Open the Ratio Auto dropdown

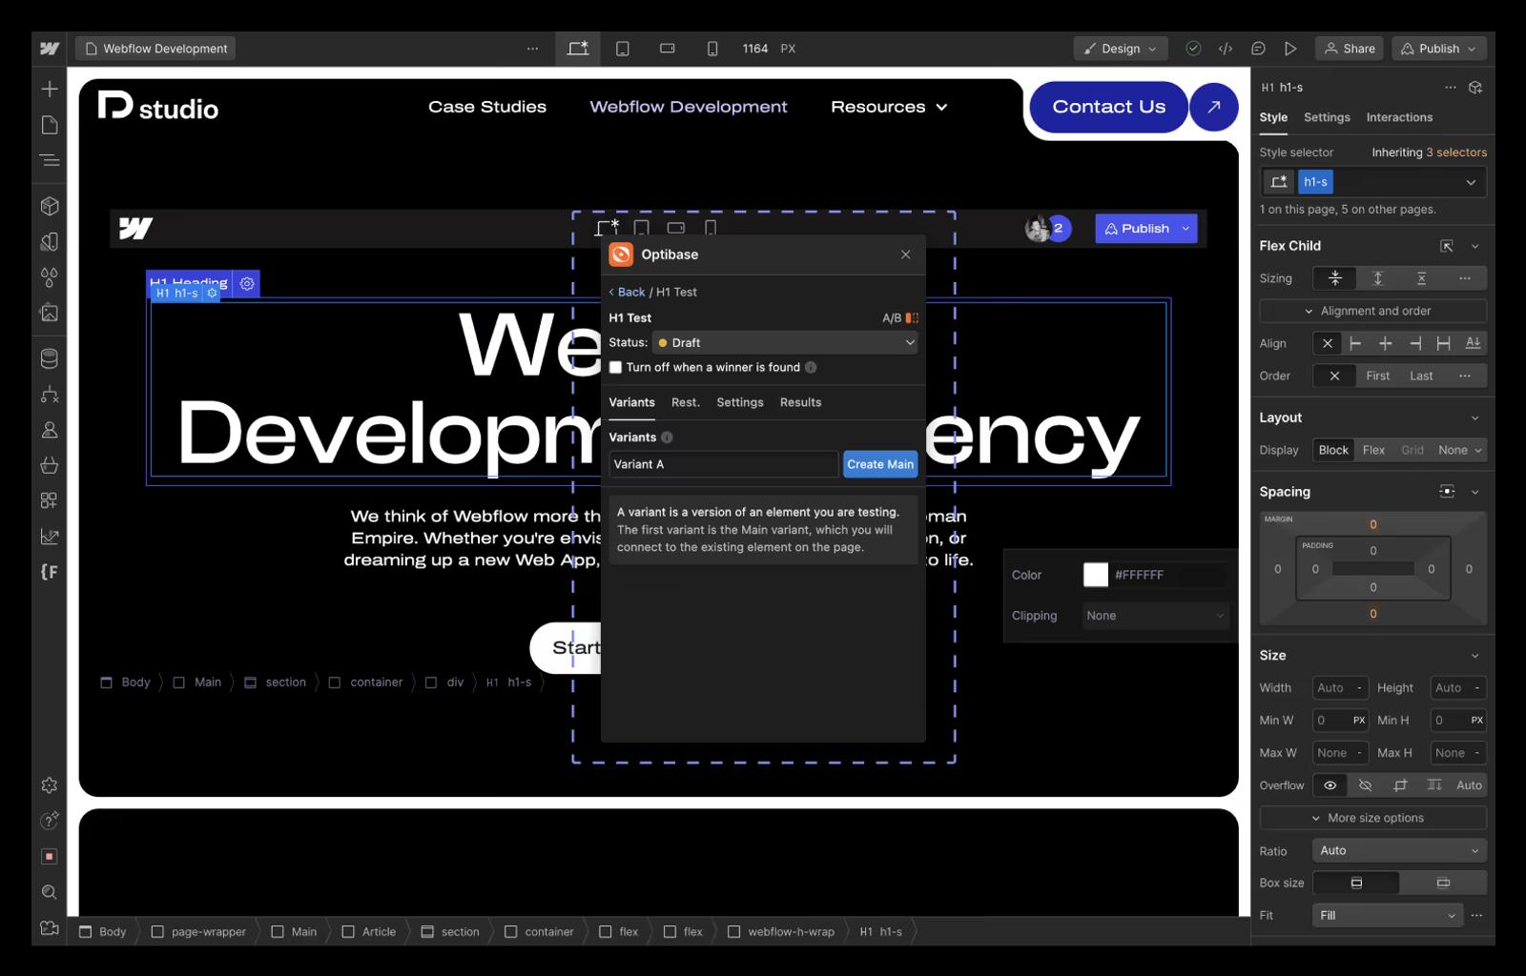[x=1399, y=850]
